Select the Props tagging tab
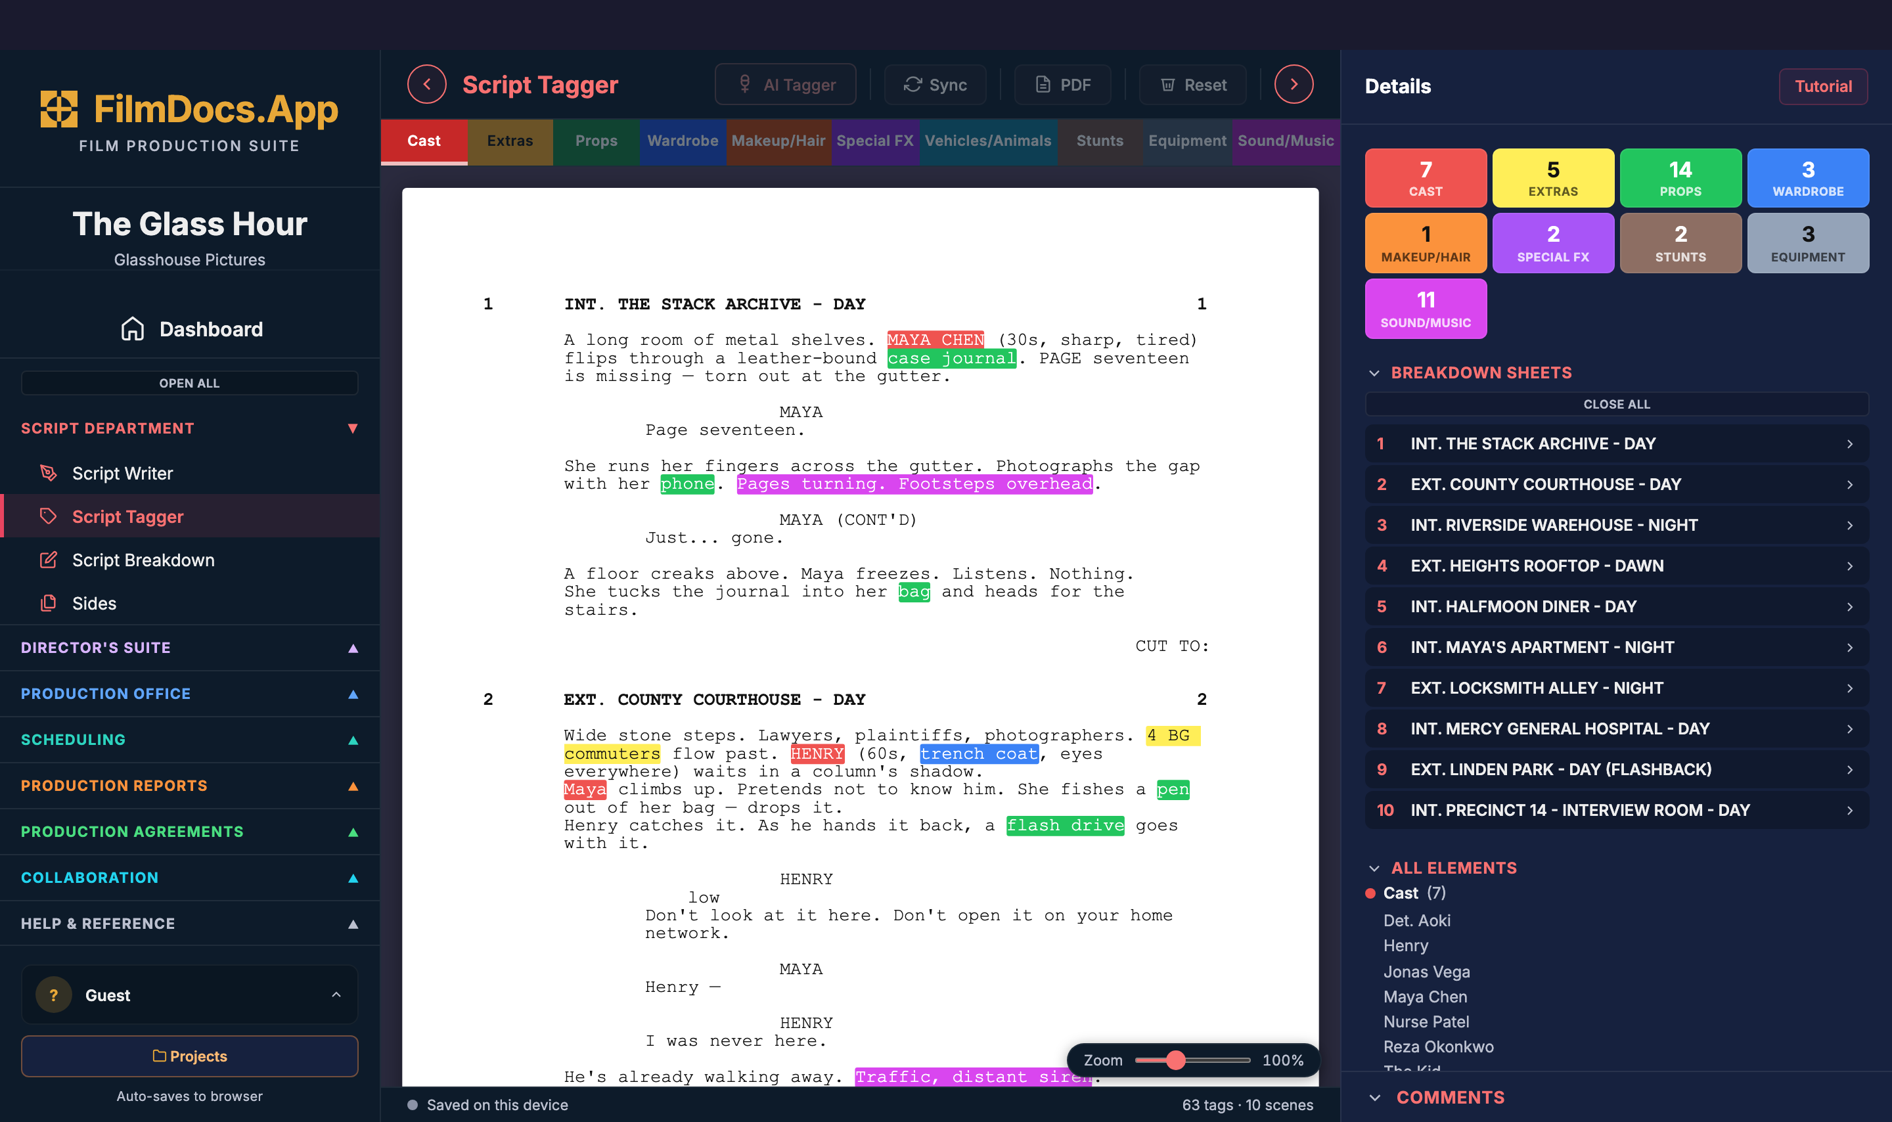The image size is (1892, 1122). click(597, 141)
